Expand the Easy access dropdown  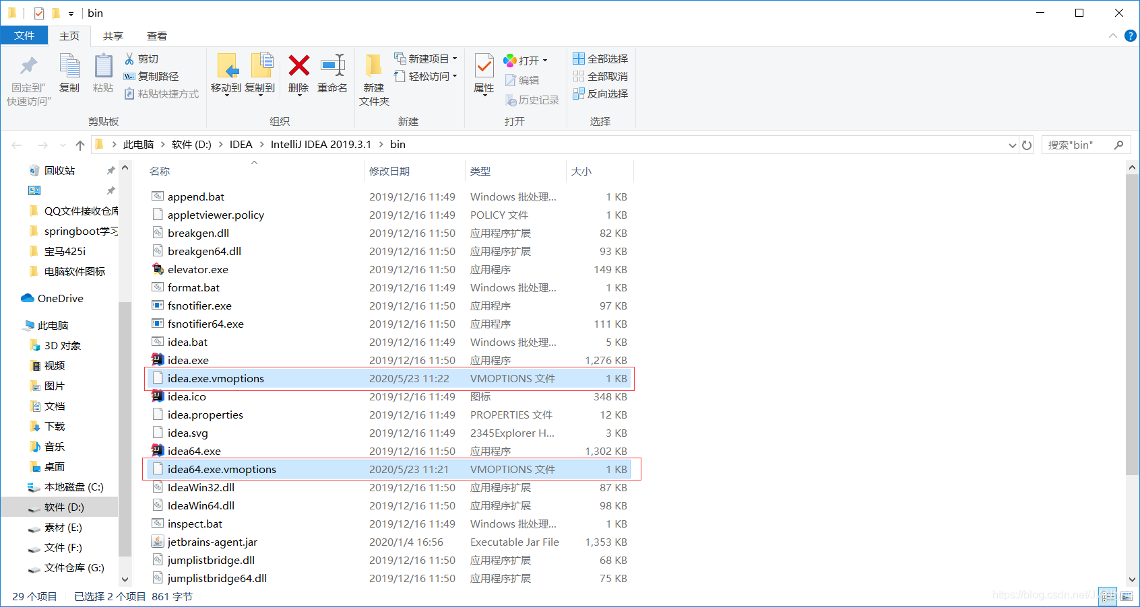click(455, 76)
